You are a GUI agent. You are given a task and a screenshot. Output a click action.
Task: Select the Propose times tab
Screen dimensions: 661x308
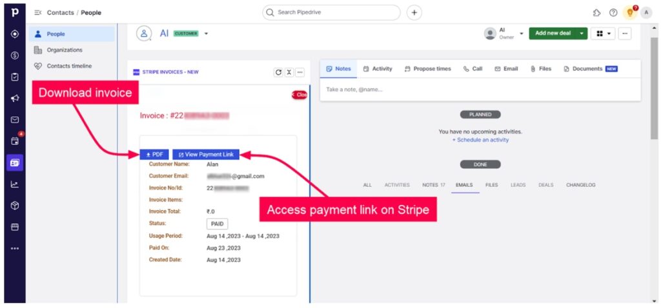(427, 68)
